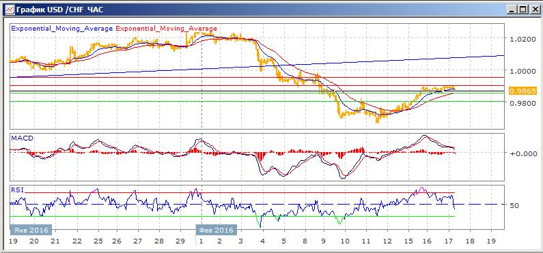Maximize the USD/CHF chart window
543x253 pixels.
point(523,10)
